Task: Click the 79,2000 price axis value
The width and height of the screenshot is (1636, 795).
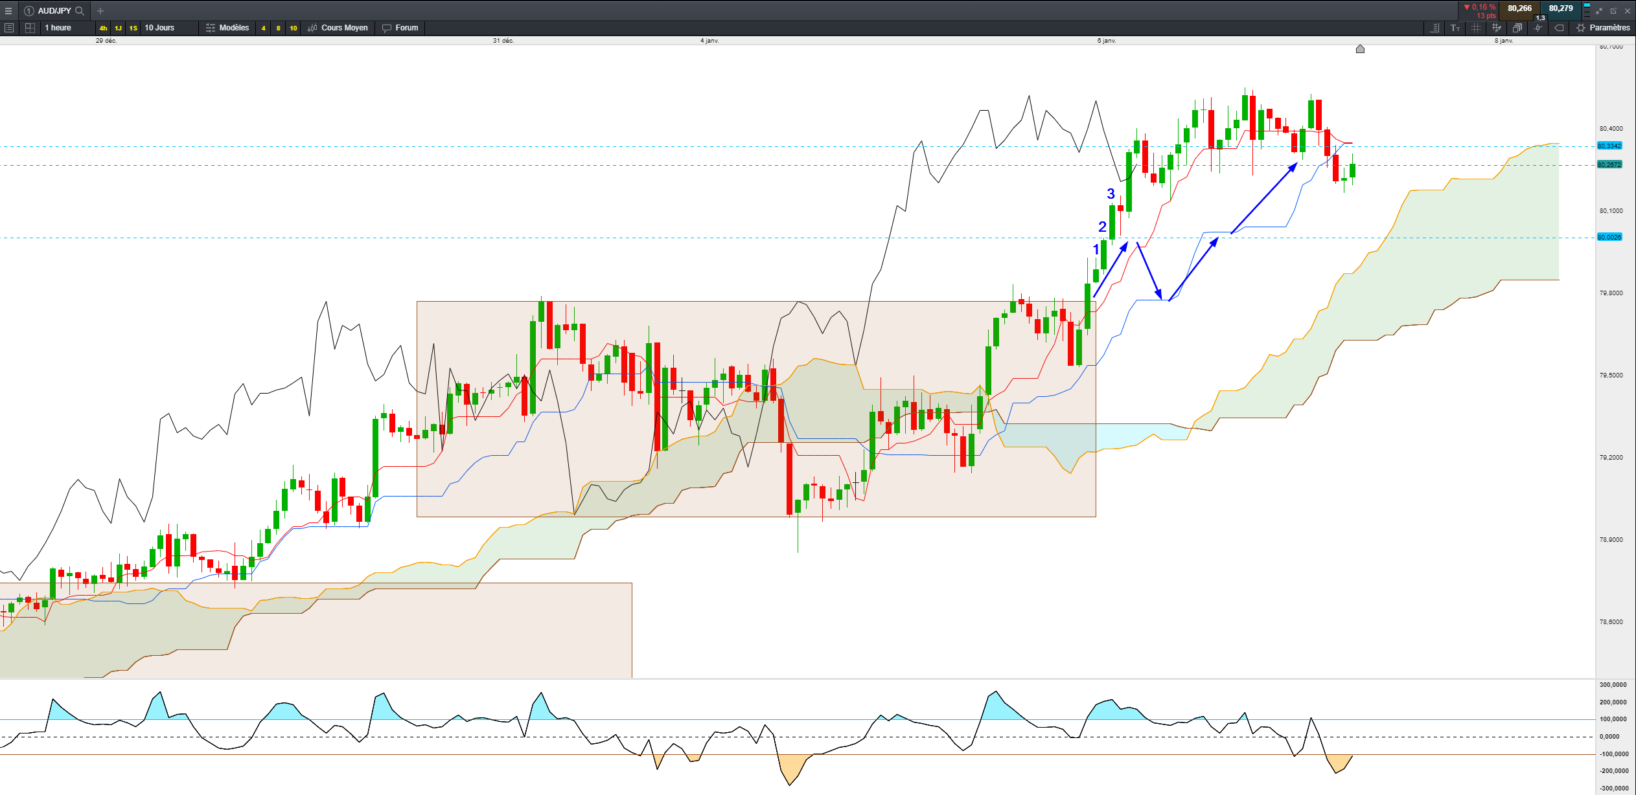Action: click(1611, 458)
